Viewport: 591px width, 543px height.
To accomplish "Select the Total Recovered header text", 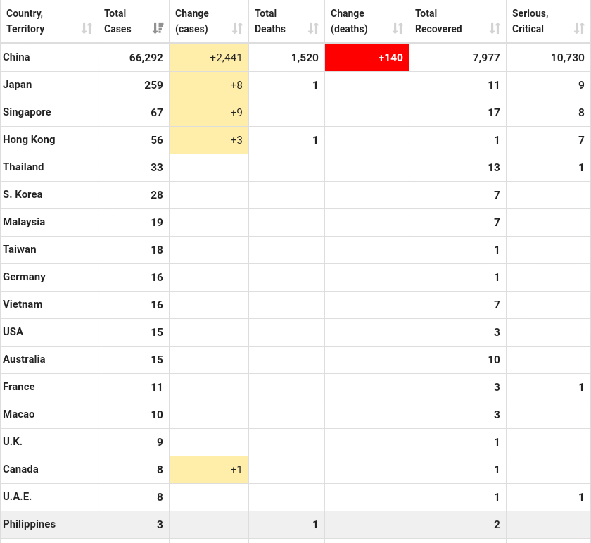I will pyautogui.click(x=438, y=21).
